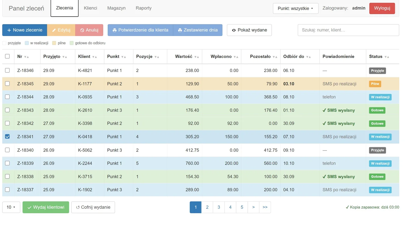The image size is (406, 225).
Task: Click the Panel zleceń brand title
Action: coord(27,8)
